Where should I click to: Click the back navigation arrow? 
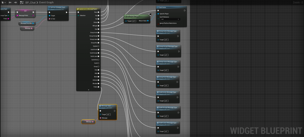coord(10,2)
